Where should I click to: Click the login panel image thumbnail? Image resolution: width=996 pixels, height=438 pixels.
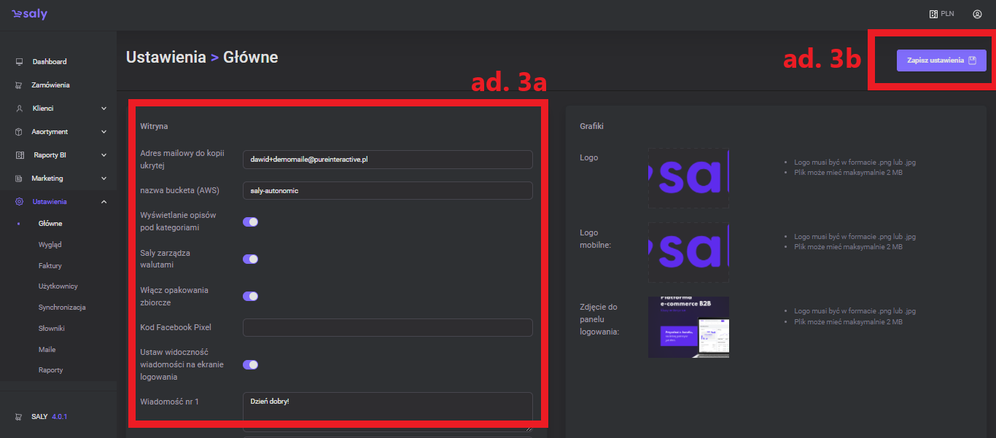688,327
